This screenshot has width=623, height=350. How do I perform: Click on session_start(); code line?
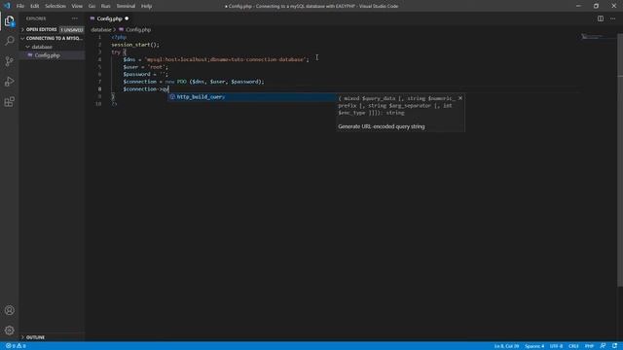[x=135, y=45]
